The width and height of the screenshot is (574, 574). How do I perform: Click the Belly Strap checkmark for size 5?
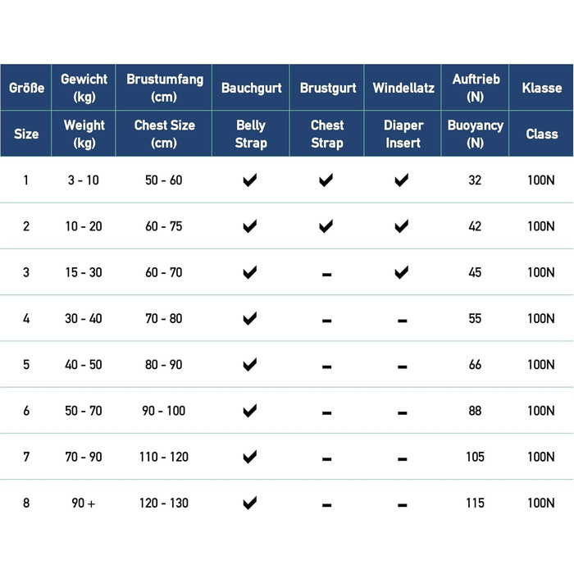tap(250, 365)
